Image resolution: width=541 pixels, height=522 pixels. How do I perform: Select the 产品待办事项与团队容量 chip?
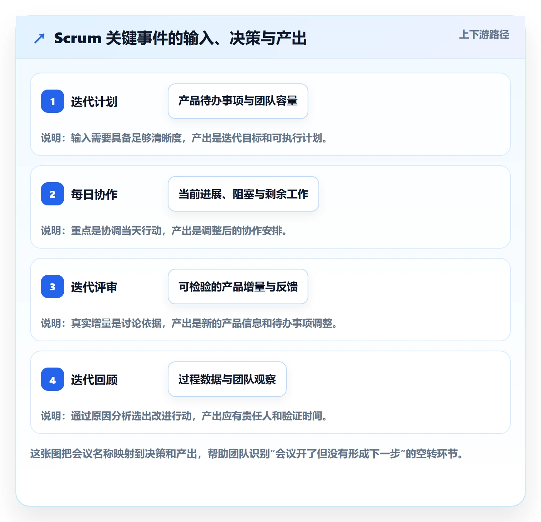[238, 101]
